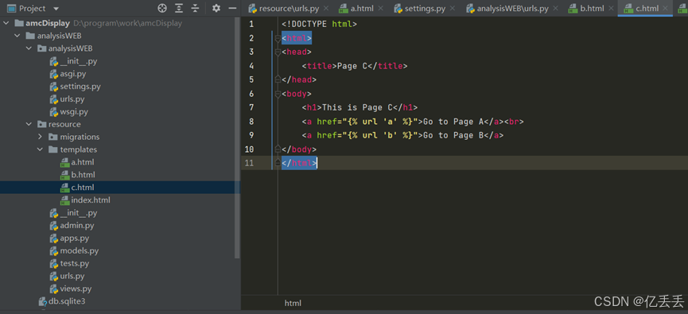Click the migrations folder icon
This screenshot has width=688, height=314.
(53, 137)
